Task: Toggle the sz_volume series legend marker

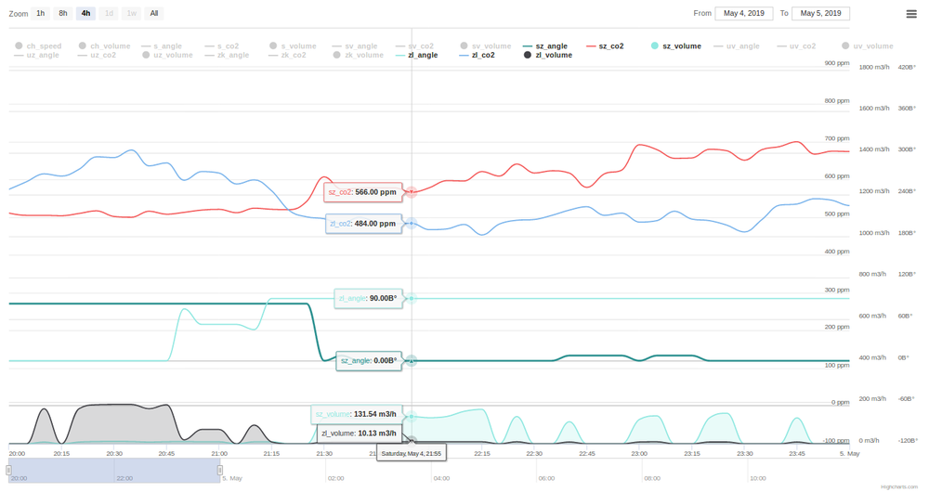Action: point(655,45)
